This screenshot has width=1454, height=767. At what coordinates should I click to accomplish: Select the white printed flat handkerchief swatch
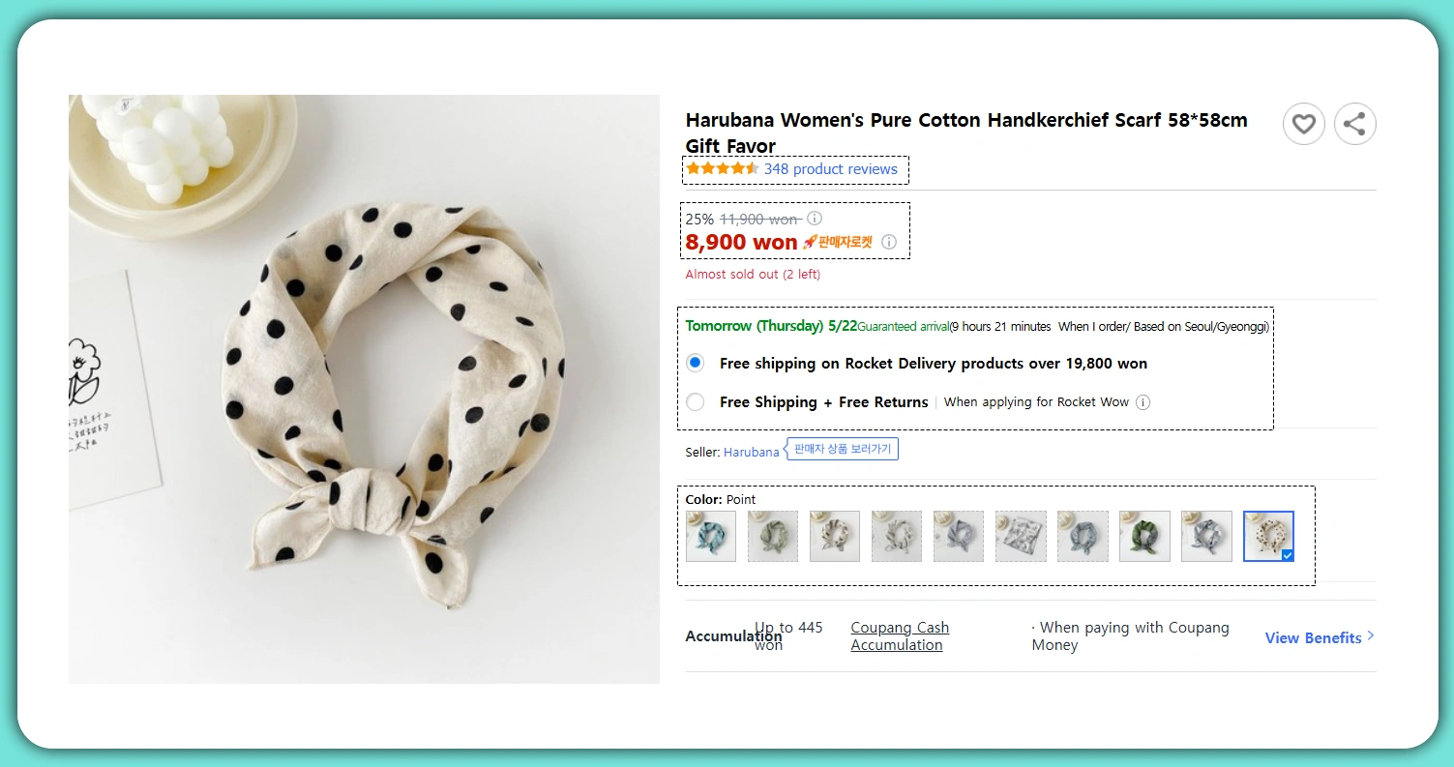click(1021, 536)
